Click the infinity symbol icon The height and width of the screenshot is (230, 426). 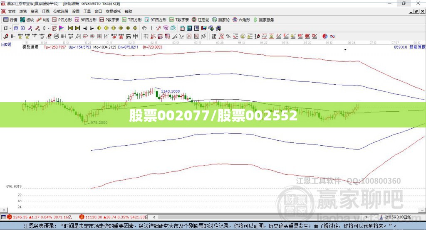332,37
